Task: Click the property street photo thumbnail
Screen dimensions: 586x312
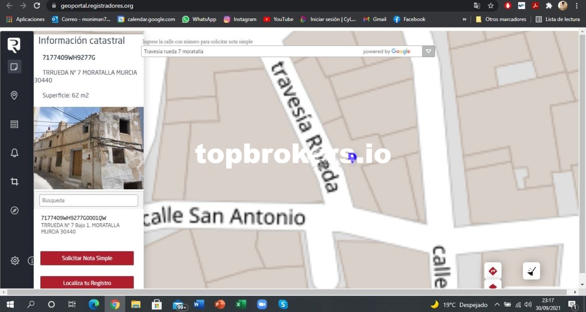Action: [89, 148]
